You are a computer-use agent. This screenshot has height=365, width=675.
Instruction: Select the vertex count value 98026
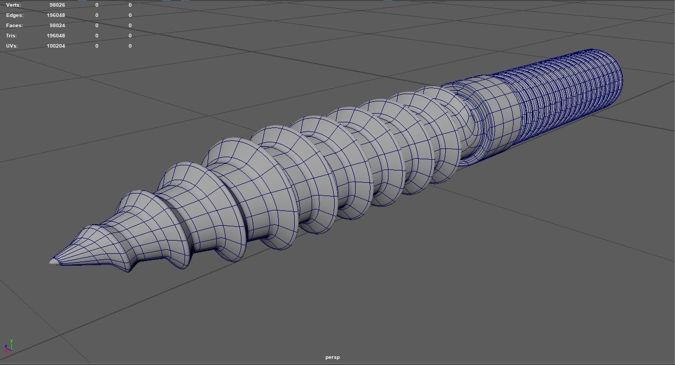pos(57,5)
